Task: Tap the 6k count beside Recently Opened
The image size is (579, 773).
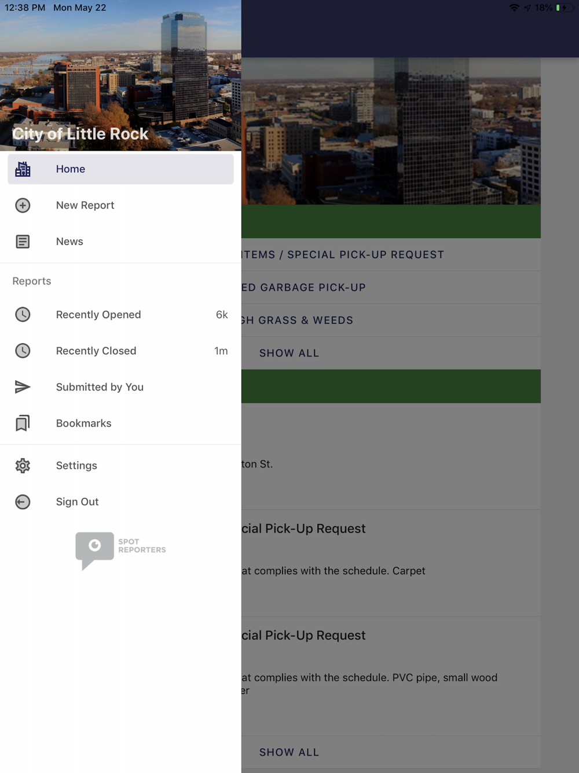Action: [x=222, y=315]
